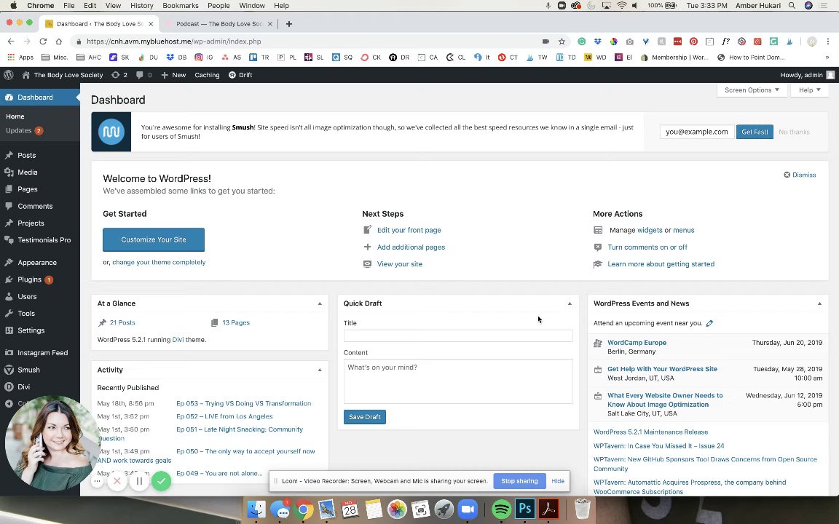This screenshot has width=839, height=524.
Task: Open Projects in the sidebar
Action: (31, 223)
